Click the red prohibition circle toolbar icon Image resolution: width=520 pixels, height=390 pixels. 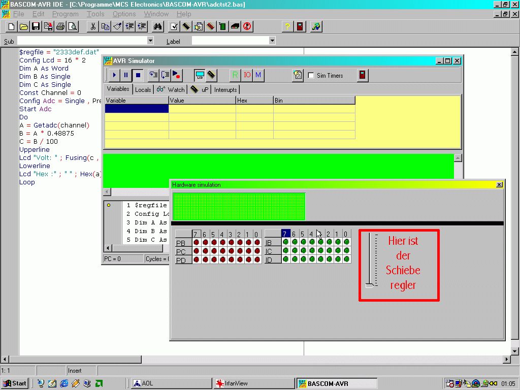(247, 26)
